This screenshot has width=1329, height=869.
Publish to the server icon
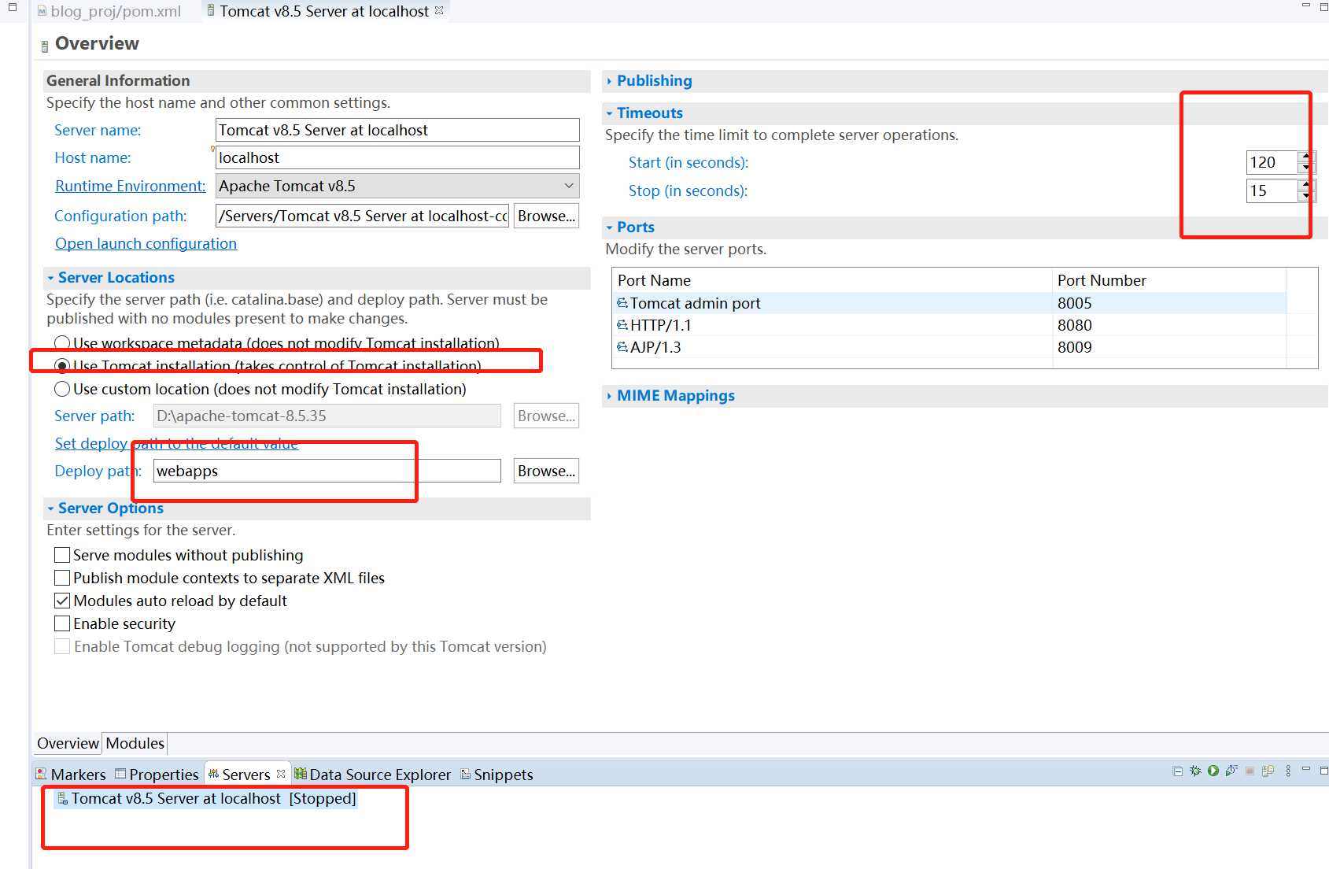coord(1268,771)
